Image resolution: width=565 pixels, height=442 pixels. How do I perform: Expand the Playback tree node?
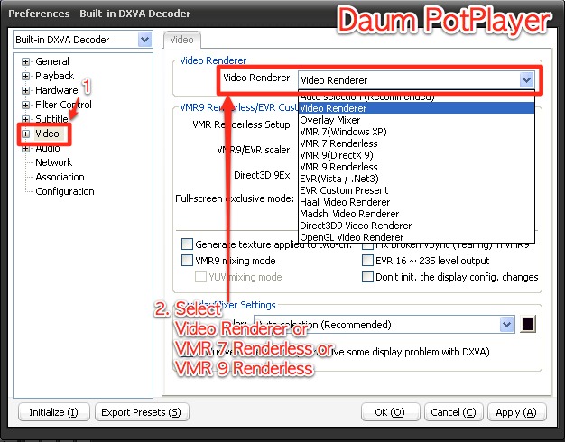click(25, 76)
